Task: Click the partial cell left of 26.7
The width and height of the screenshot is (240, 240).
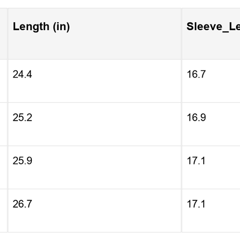Action: click(3, 210)
